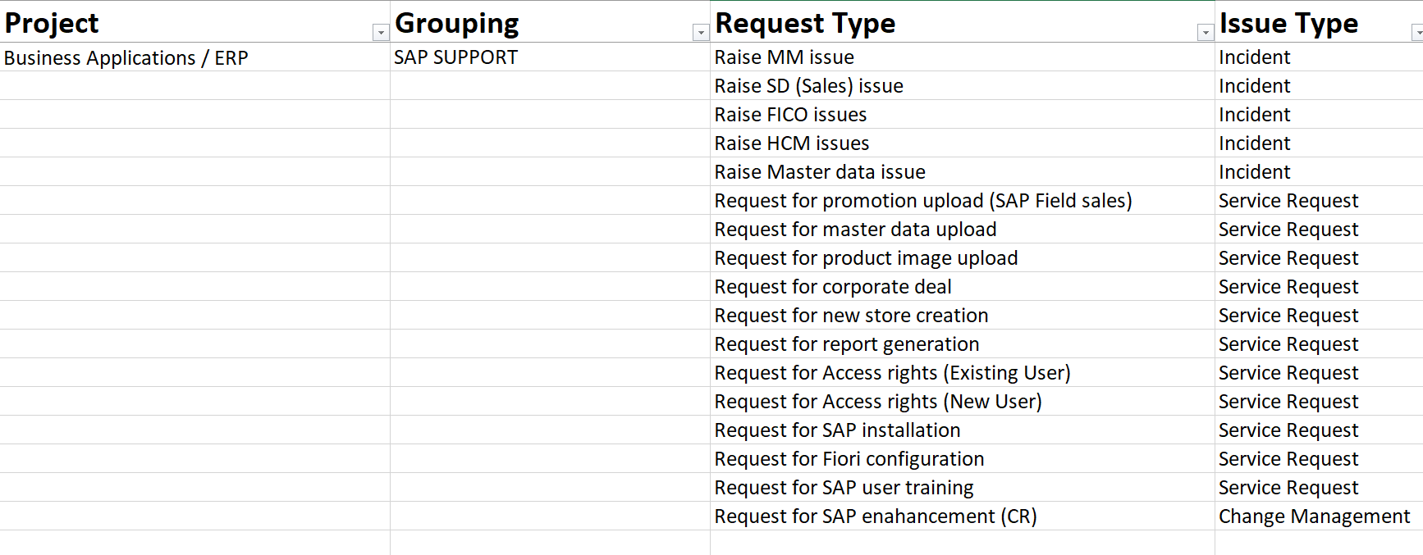Click Incident in the Raise FICO issues row
The width and height of the screenshot is (1423, 555).
pos(1319,115)
